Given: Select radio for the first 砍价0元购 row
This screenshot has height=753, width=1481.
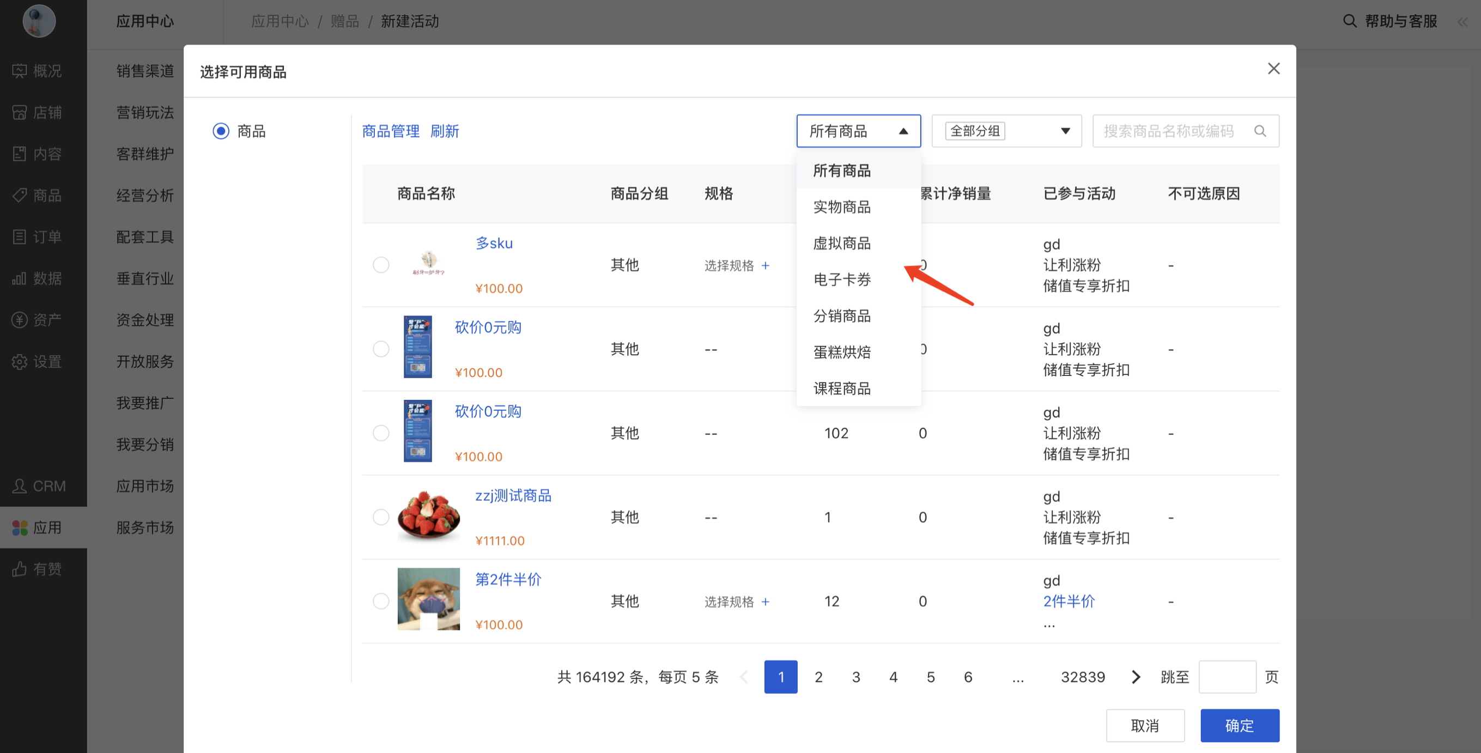Looking at the screenshot, I should pos(380,349).
